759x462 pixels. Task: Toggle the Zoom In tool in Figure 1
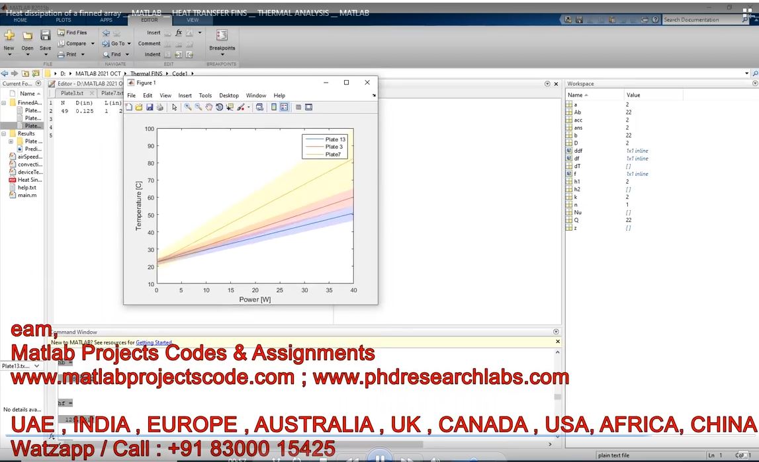click(x=188, y=107)
